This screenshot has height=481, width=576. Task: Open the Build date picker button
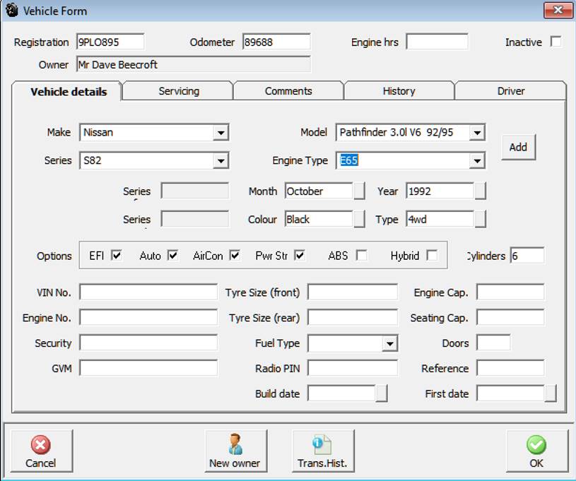coord(382,393)
